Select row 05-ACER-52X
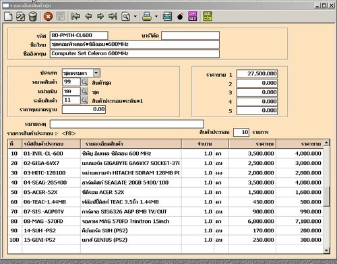The width and height of the screenshot is (337, 264). (x=166, y=192)
